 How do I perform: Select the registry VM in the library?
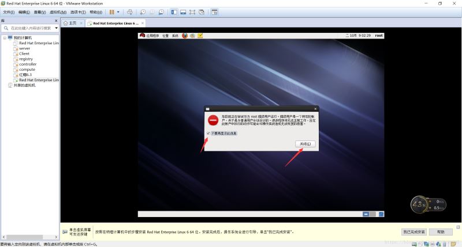[26, 59]
